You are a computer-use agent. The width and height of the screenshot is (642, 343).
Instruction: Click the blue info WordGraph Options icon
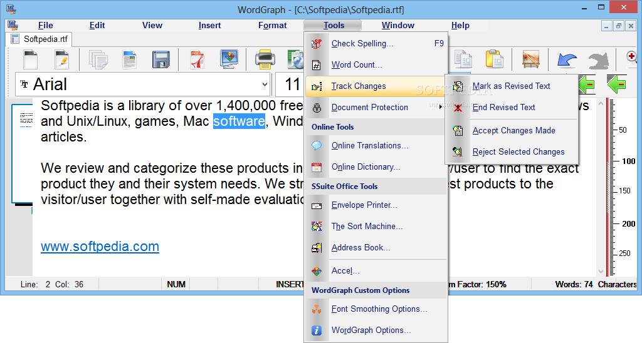[317, 330]
